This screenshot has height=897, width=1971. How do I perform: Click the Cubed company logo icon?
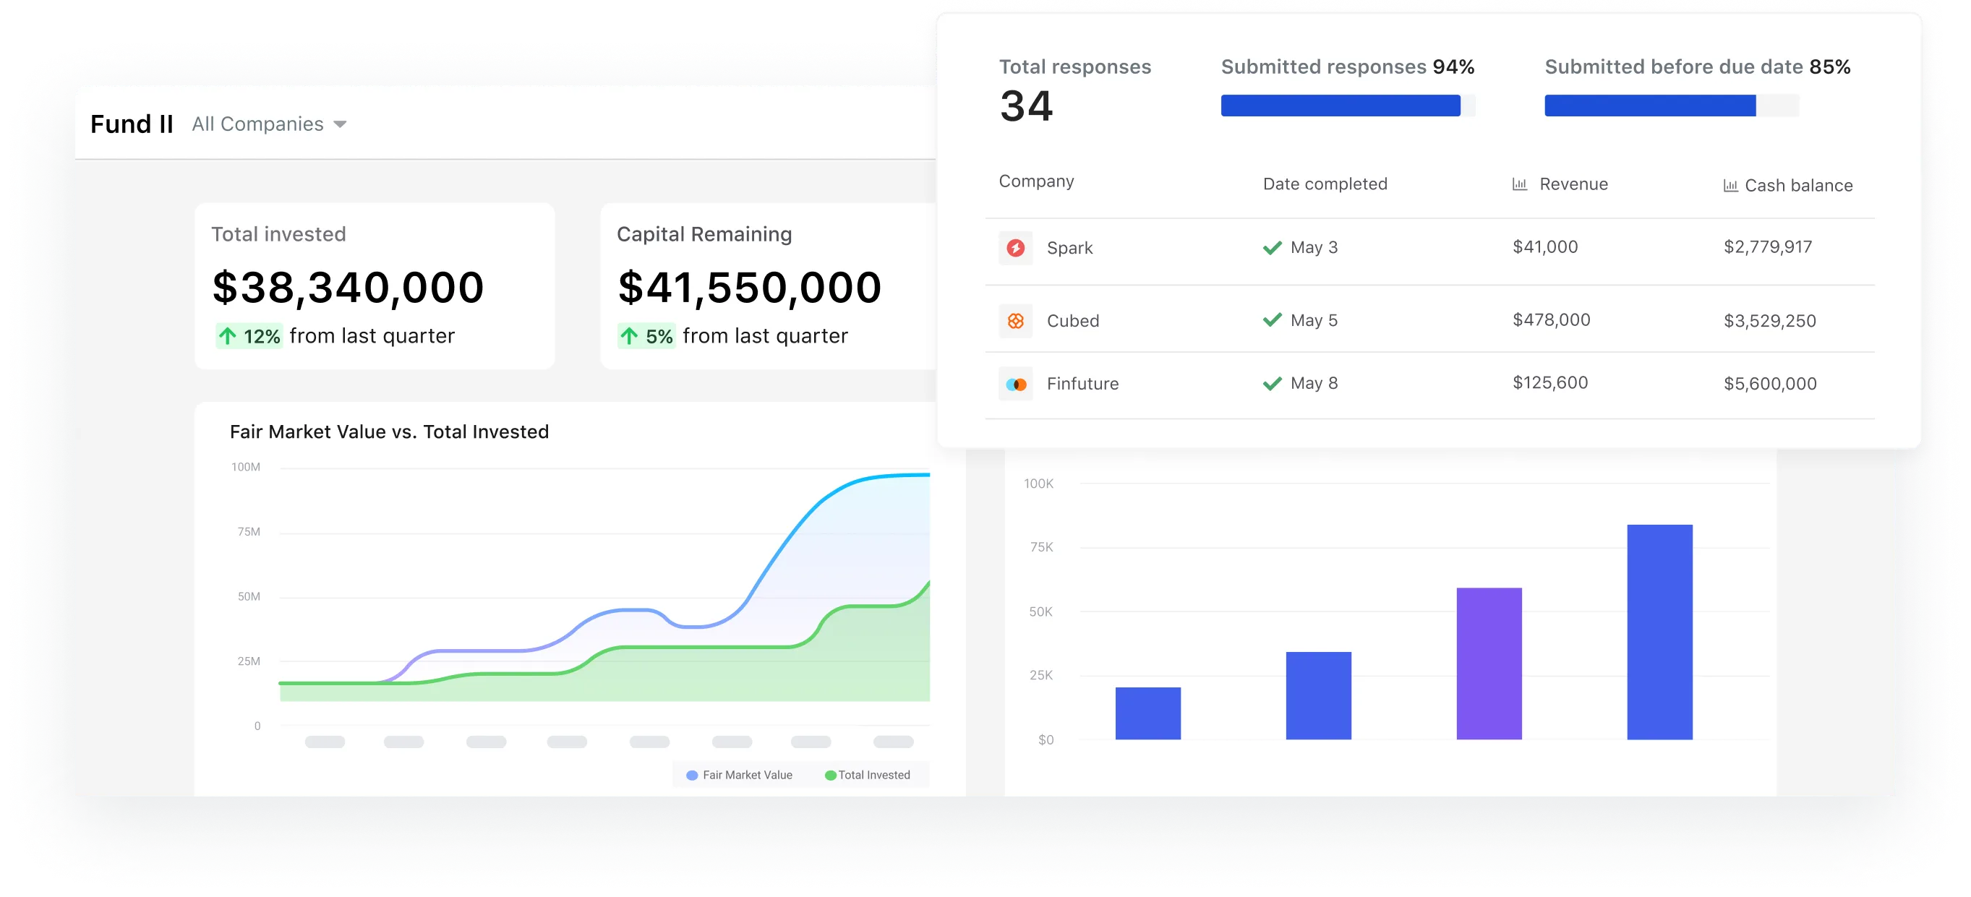click(x=1015, y=321)
